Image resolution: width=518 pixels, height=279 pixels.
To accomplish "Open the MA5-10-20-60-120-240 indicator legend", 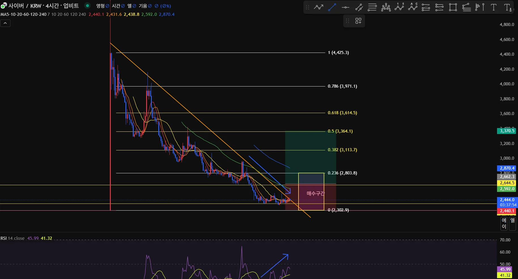I will [x=24, y=14].
